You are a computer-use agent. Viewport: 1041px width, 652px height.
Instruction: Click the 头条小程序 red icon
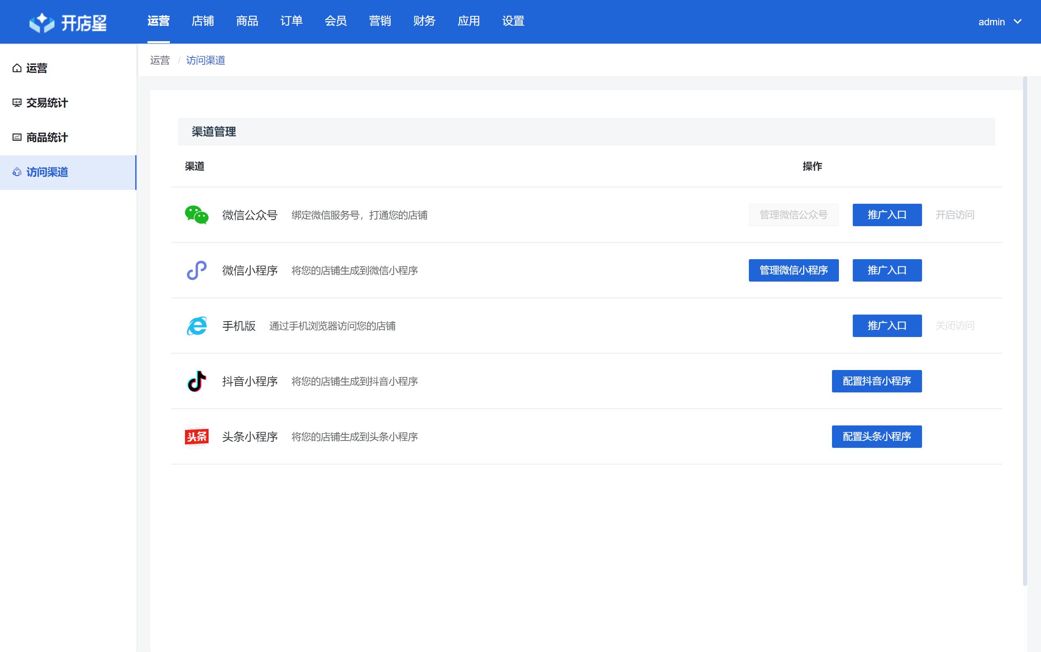(196, 436)
